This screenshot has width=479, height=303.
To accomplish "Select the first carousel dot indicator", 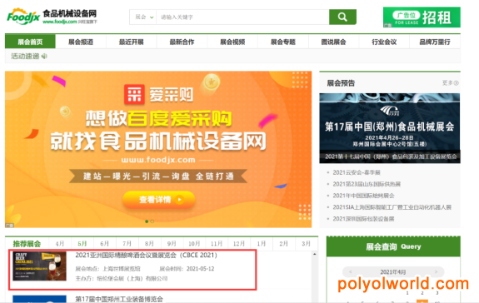I will (x=147, y=221).
